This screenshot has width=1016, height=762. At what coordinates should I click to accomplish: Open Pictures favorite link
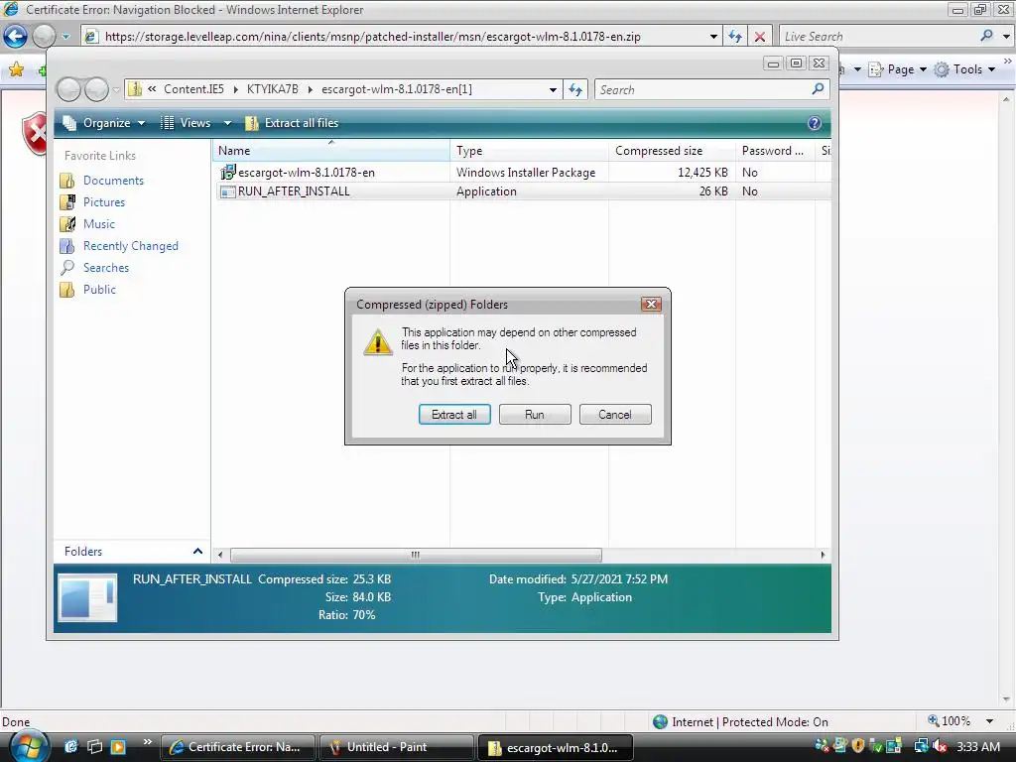[103, 202]
